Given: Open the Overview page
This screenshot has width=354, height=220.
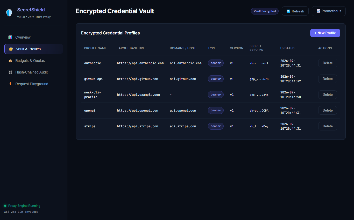Looking at the screenshot, I should (33, 37).
